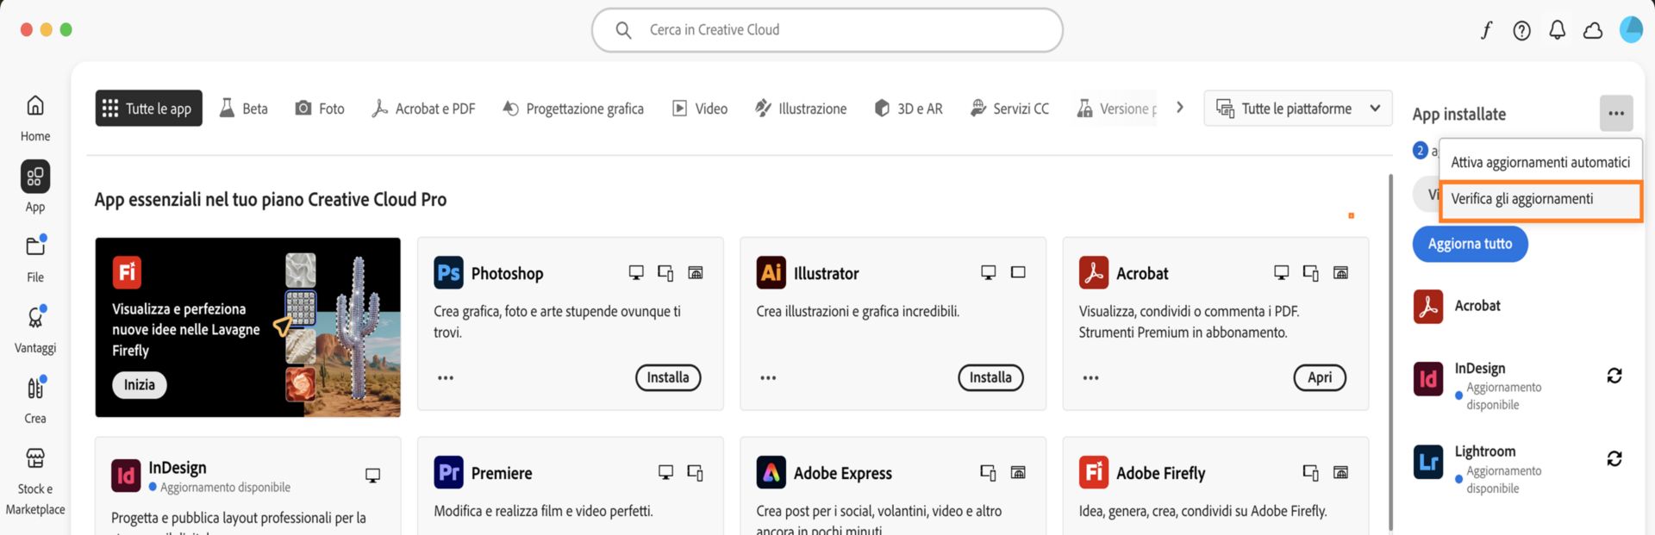Click the Illustrator Ai app icon
The image size is (1655, 535).
[x=771, y=273]
